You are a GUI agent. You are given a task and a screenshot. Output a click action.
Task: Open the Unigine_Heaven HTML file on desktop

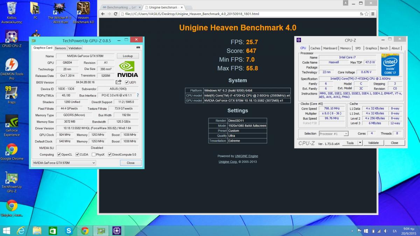12,208
